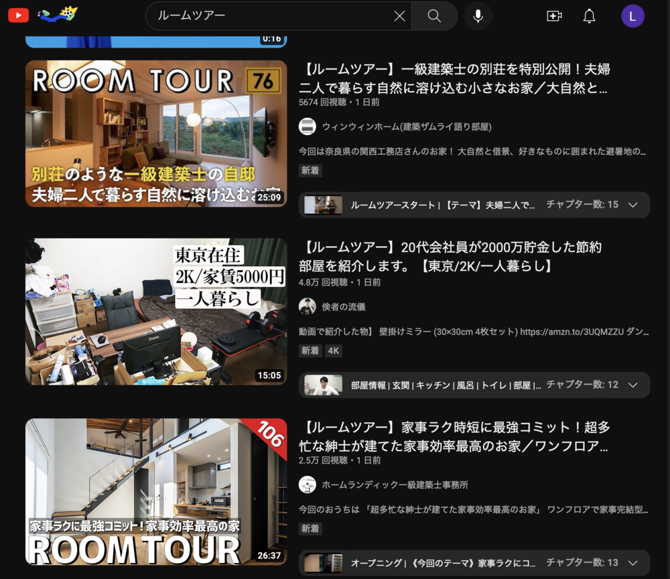Viewport: 670px width, 579px height.
Task: Open channel avatar of ホームランディック一級建築士事務所
Action: tap(308, 485)
